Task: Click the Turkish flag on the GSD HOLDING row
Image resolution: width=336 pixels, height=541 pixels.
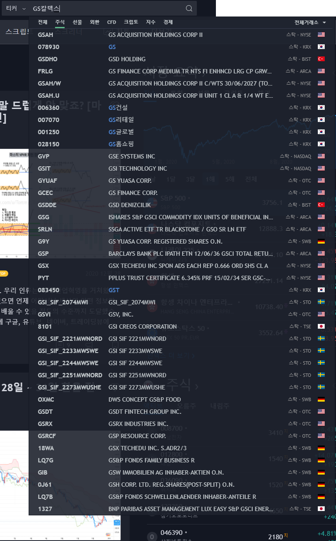Action: tap(321, 59)
